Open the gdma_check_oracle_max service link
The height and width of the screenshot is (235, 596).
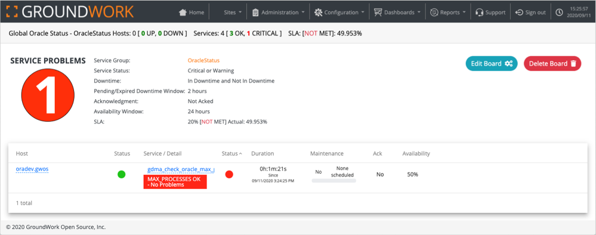pyautogui.click(x=181, y=169)
